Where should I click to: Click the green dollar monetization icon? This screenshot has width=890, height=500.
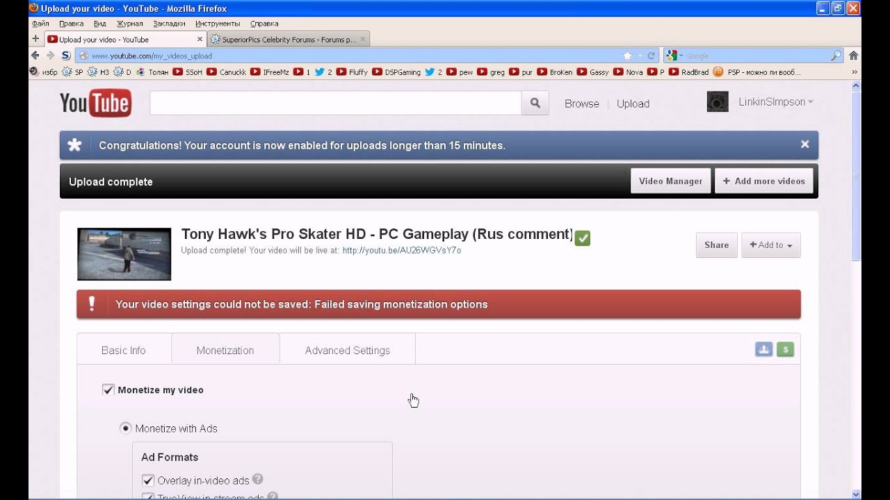tap(785, 349)
